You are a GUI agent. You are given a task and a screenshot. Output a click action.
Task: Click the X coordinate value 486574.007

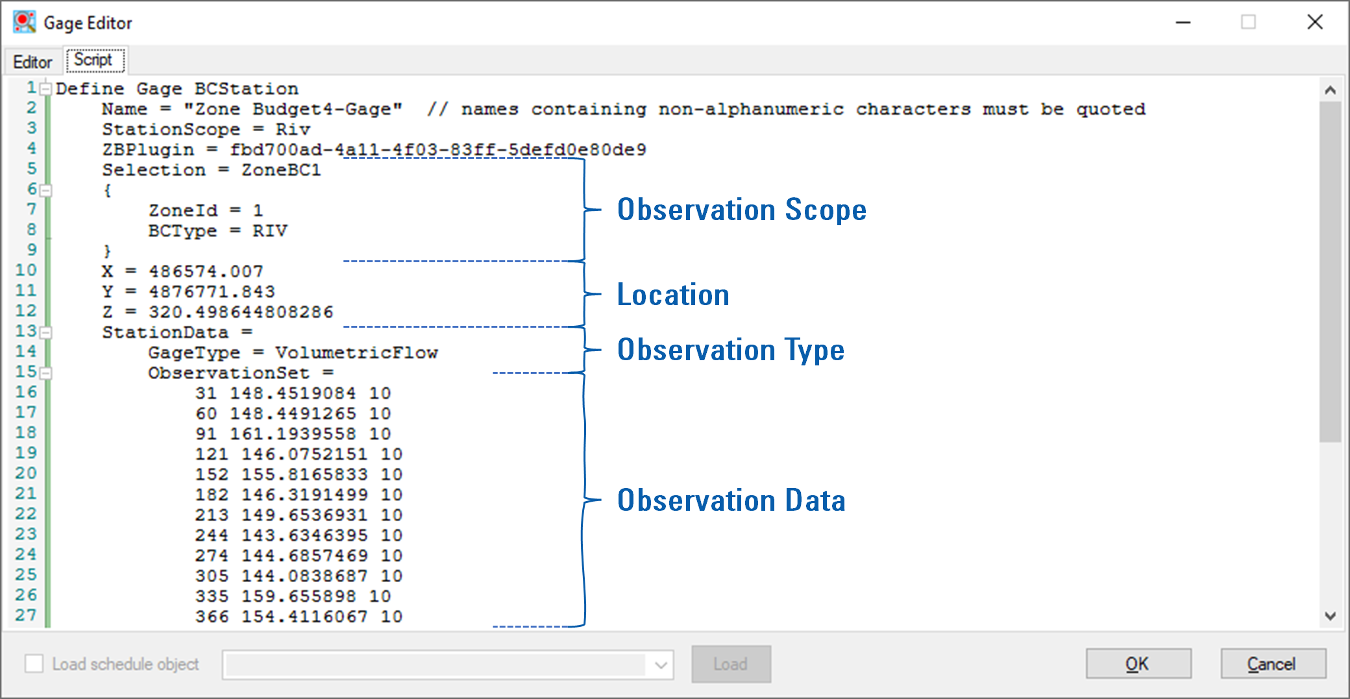205,271
